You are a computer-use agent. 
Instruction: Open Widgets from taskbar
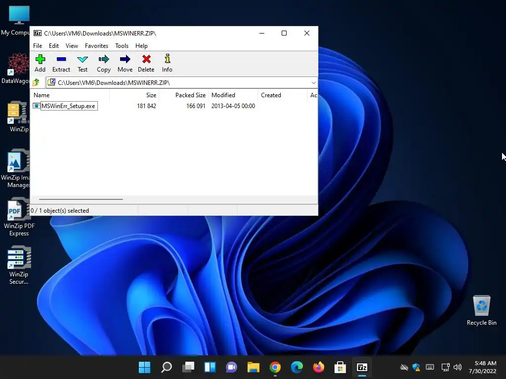click(210, 367)
